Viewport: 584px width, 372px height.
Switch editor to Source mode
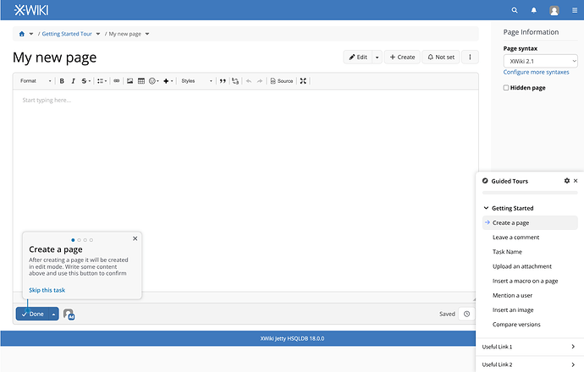click(282, 80)
